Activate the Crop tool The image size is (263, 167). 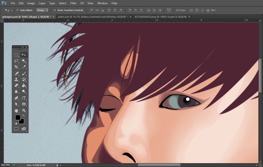coord(16,67)
